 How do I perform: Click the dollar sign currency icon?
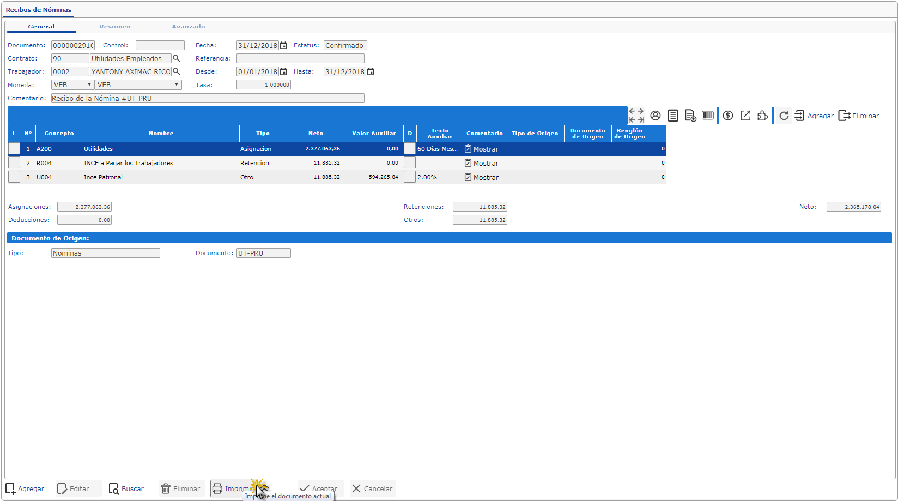(728, 116)
